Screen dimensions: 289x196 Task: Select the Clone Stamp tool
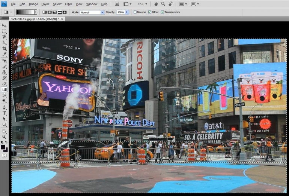(x=4, y=72)
